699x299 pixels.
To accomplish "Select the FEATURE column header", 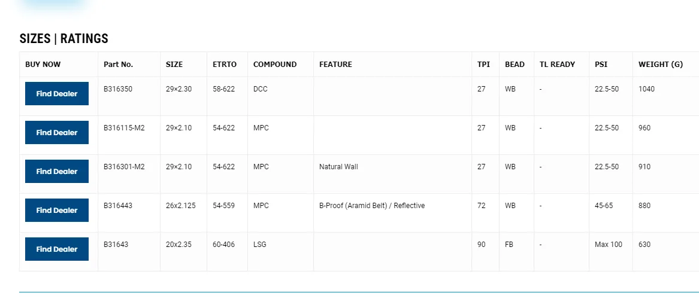I will pos(335,65).
